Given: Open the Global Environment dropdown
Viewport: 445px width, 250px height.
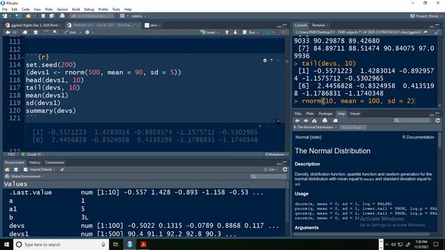Looking at the screenshot, I should 24,176.
